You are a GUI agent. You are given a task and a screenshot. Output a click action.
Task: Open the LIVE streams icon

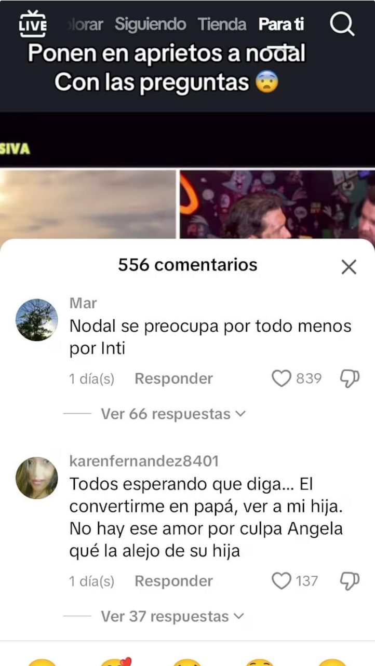33,24
